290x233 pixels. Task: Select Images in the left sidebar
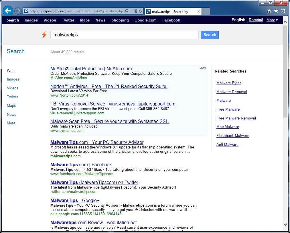[x=13, y=79]
